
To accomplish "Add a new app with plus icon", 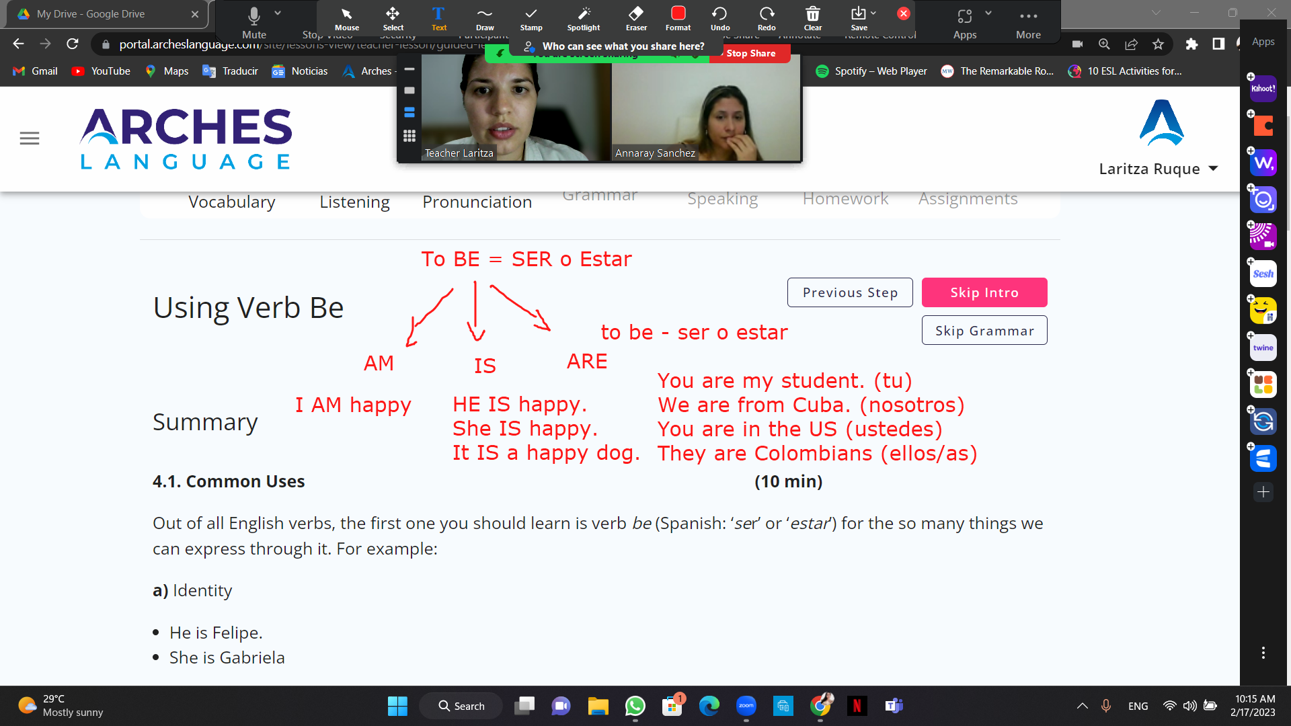I will (x=1263, y=492).
